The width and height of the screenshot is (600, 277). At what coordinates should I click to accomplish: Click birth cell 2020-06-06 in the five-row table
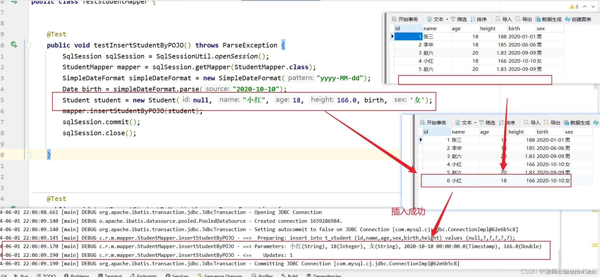point(522,45)
